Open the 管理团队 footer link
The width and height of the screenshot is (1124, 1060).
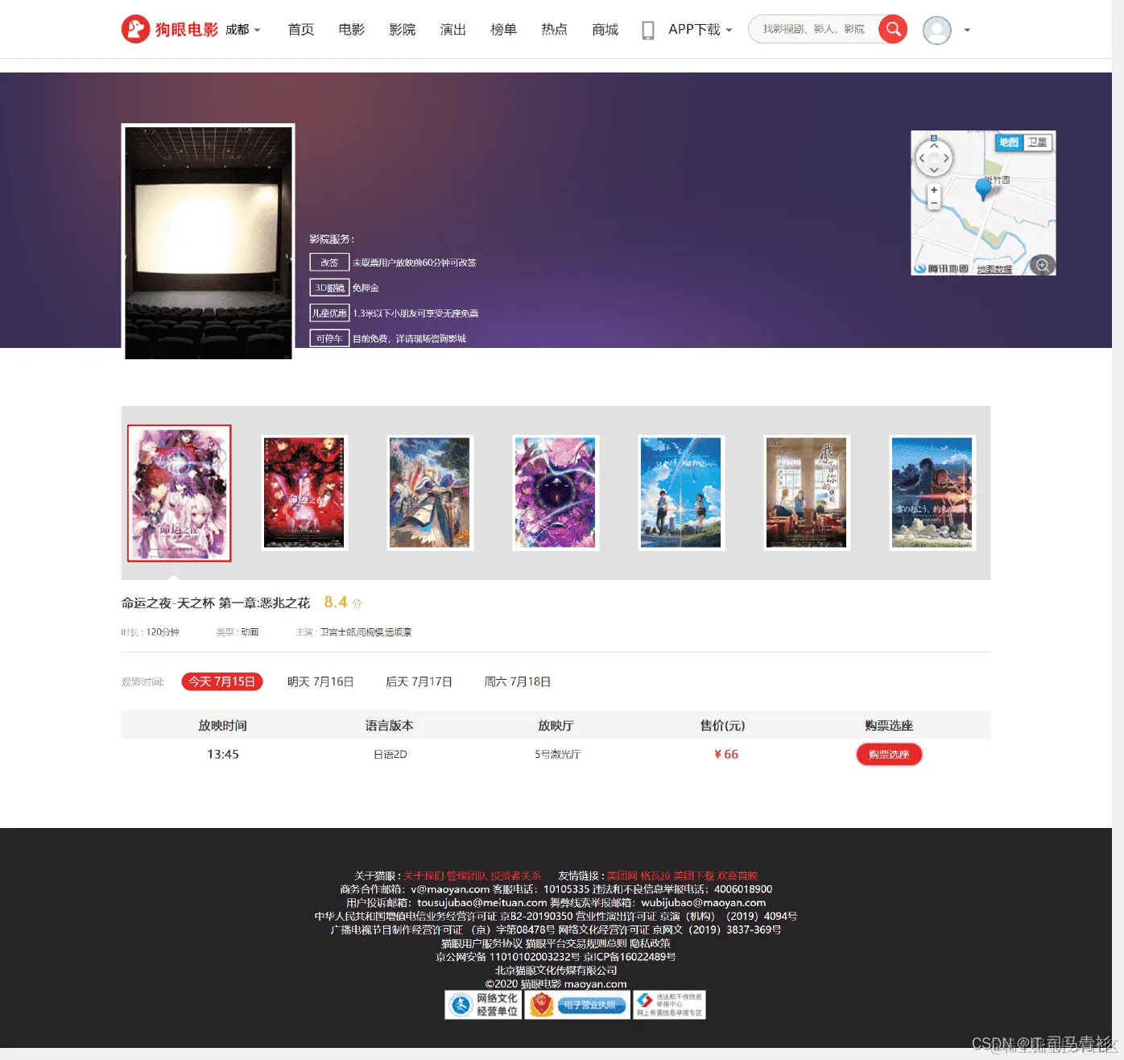pyautogui.click(x=466, y=876)
